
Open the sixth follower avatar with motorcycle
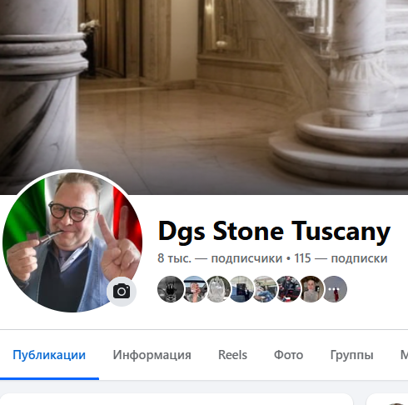coord(288,289)
